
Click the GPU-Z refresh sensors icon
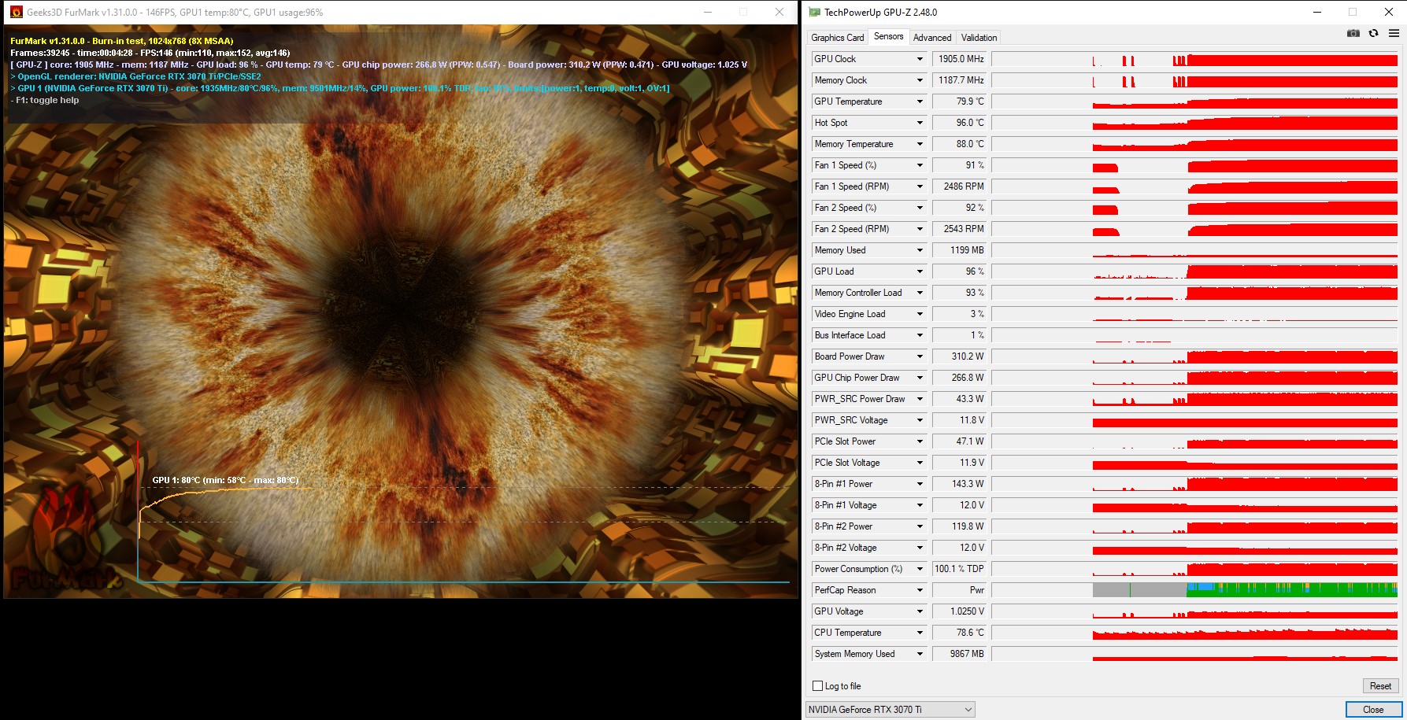click(x=1374, y=33)
